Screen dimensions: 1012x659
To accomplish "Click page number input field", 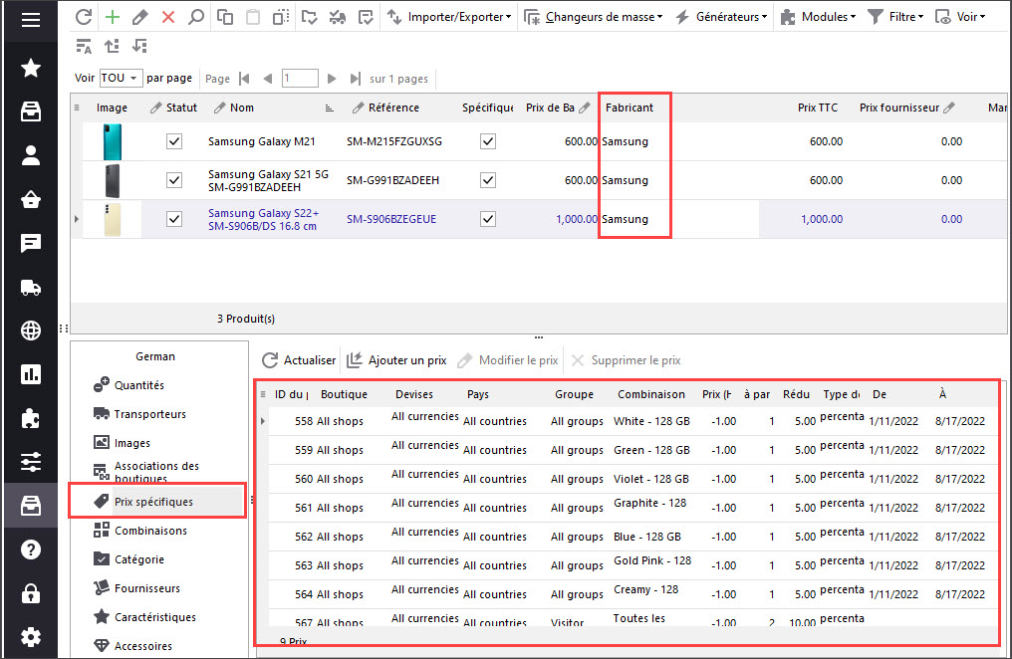I will pos(300,78).
